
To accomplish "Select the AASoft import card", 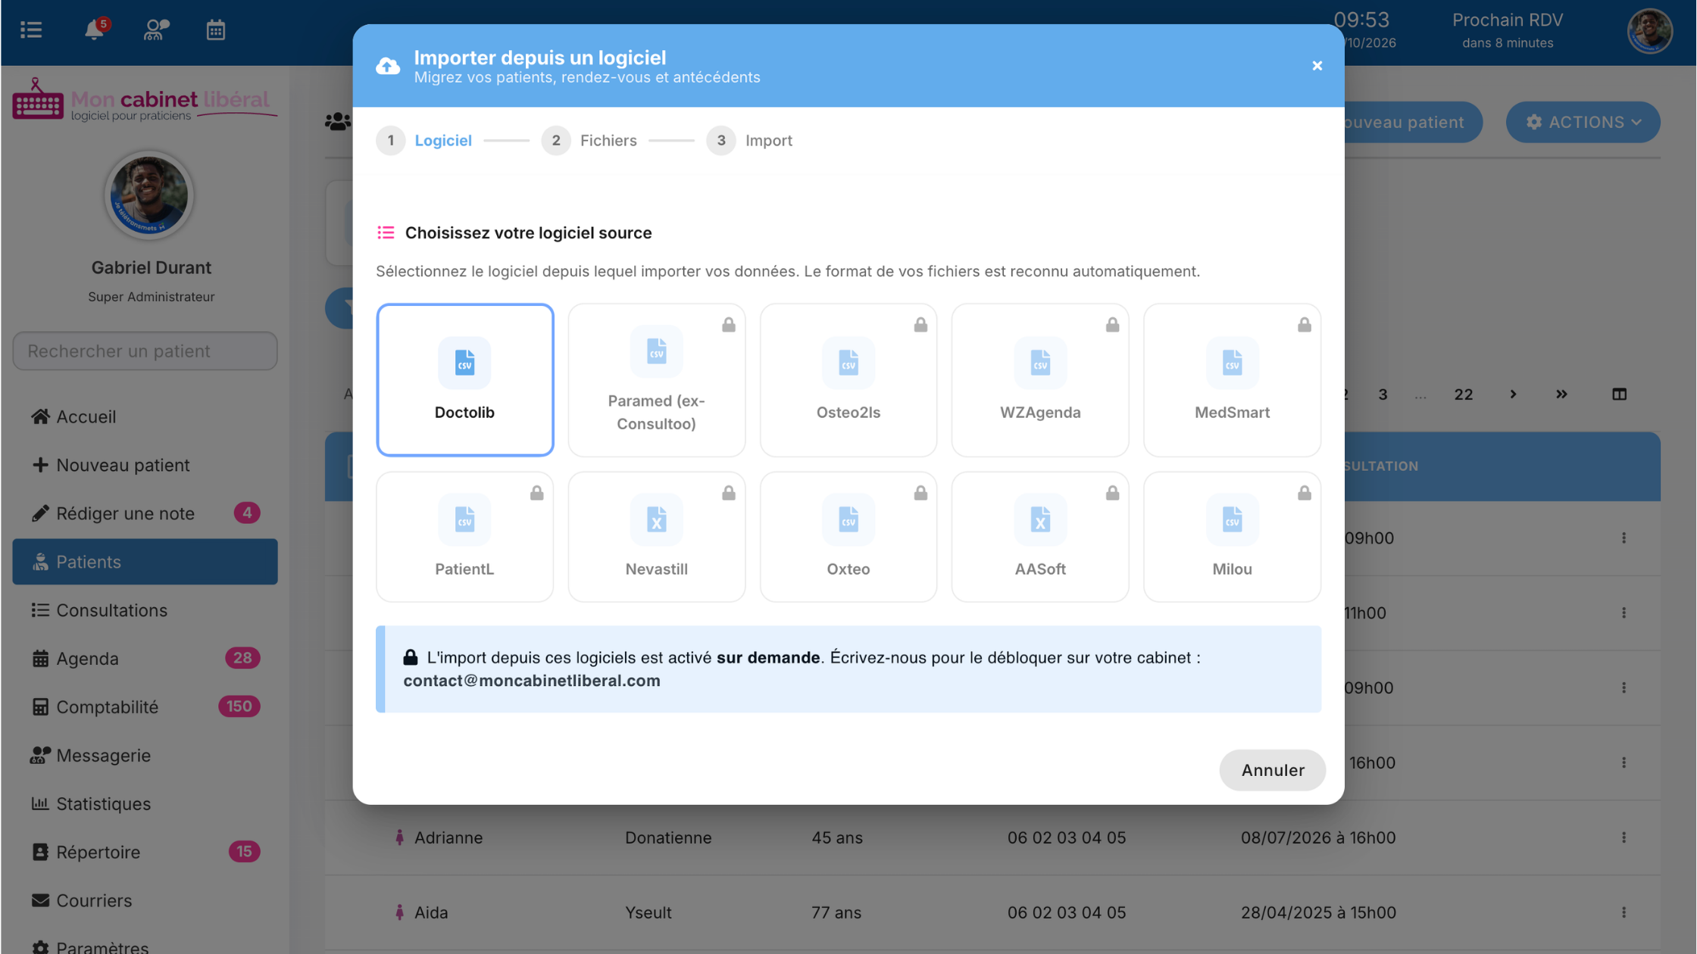I will pos(1039,537).
